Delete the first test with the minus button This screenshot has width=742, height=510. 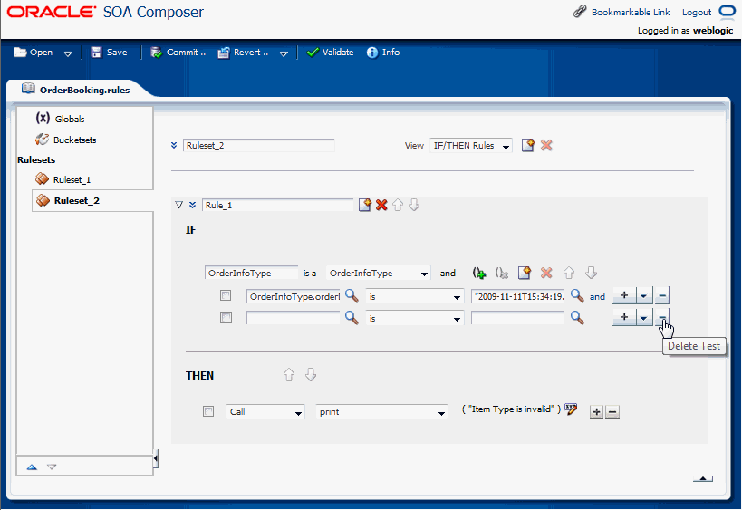click(662, 295)
